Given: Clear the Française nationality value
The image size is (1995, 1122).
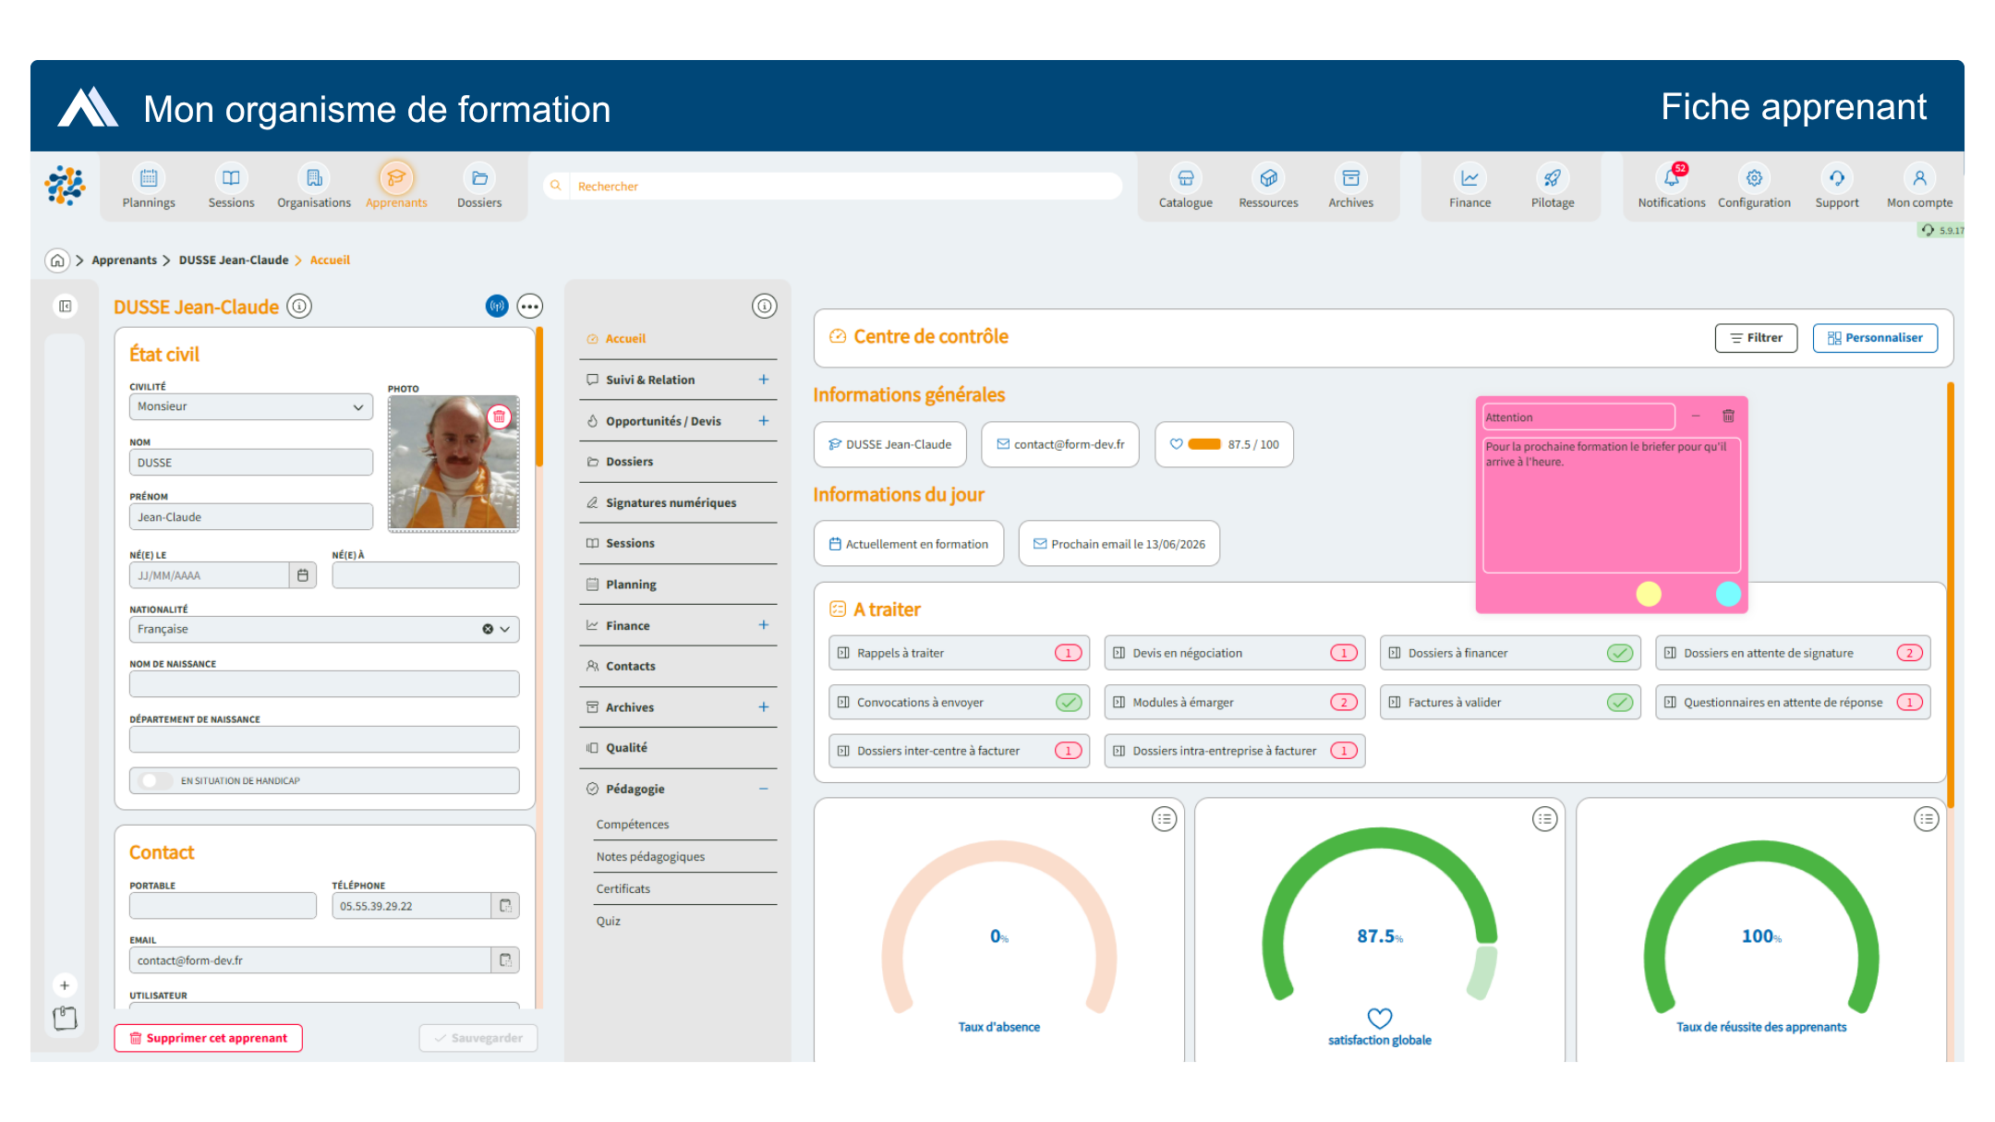Looking at the screenshot, I should (x=488, y=630).
